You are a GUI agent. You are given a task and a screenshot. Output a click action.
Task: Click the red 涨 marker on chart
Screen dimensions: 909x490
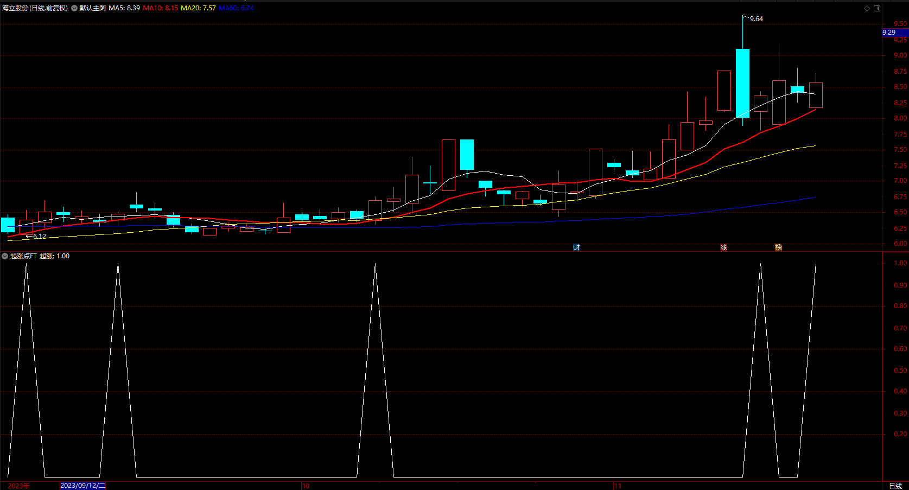723,247
